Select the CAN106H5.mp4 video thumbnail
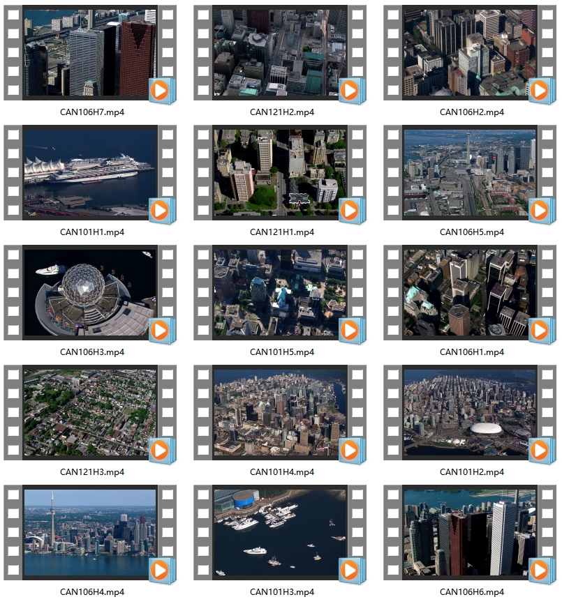562x604 pixels. (470, 172)
